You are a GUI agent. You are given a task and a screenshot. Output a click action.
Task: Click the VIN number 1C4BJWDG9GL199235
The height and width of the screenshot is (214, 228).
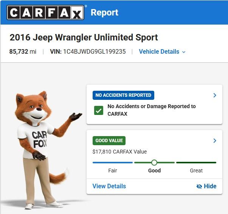95,52
